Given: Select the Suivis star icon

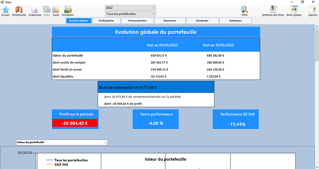Looking at the screenshot, I should coord(56,11).
